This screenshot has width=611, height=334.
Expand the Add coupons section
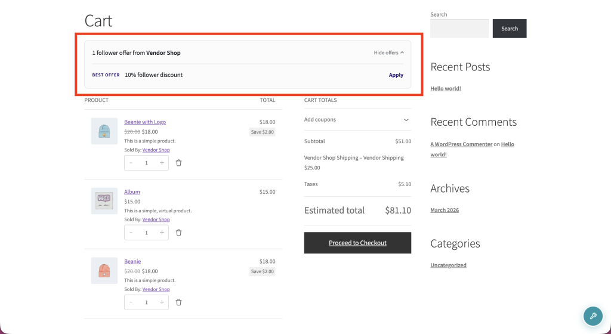pos(357,119)
